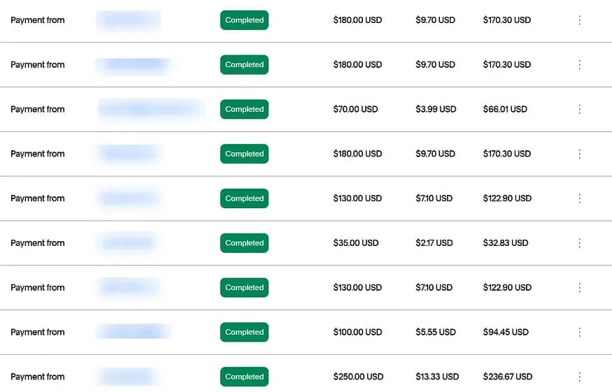Open 'Payment from' in the $35.00 row
The image size is (612, 392).
click(38, 243)
